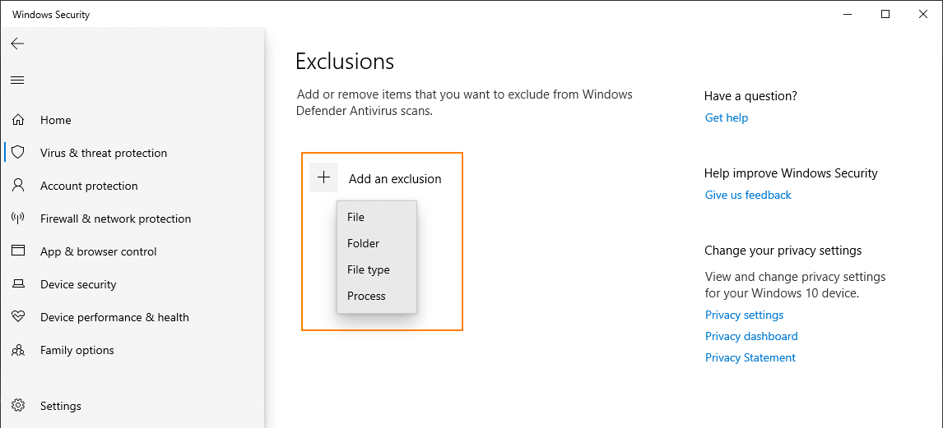943x428 pixels.
Task: Open the Privacy Statement link
Action: click(750, 357)
